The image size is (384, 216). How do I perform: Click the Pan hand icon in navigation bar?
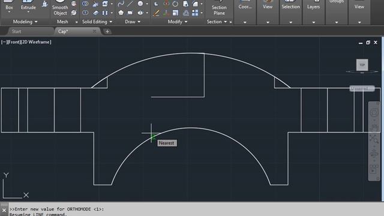[374, 127]
